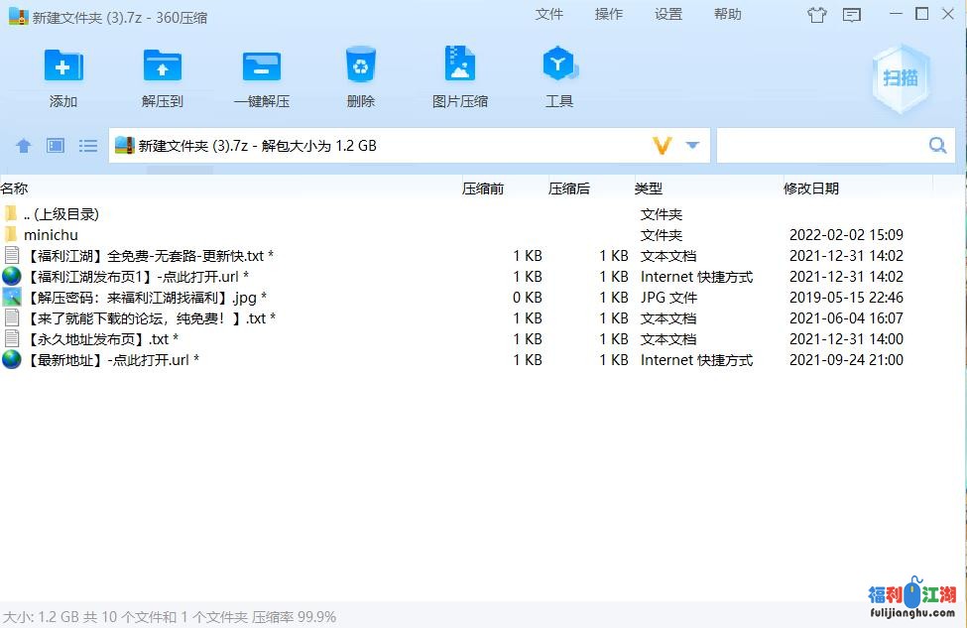The width and height of the screenshot is (967, 628).
Task: Open the 工具 (Tools) icon
Action: [559, 67]
